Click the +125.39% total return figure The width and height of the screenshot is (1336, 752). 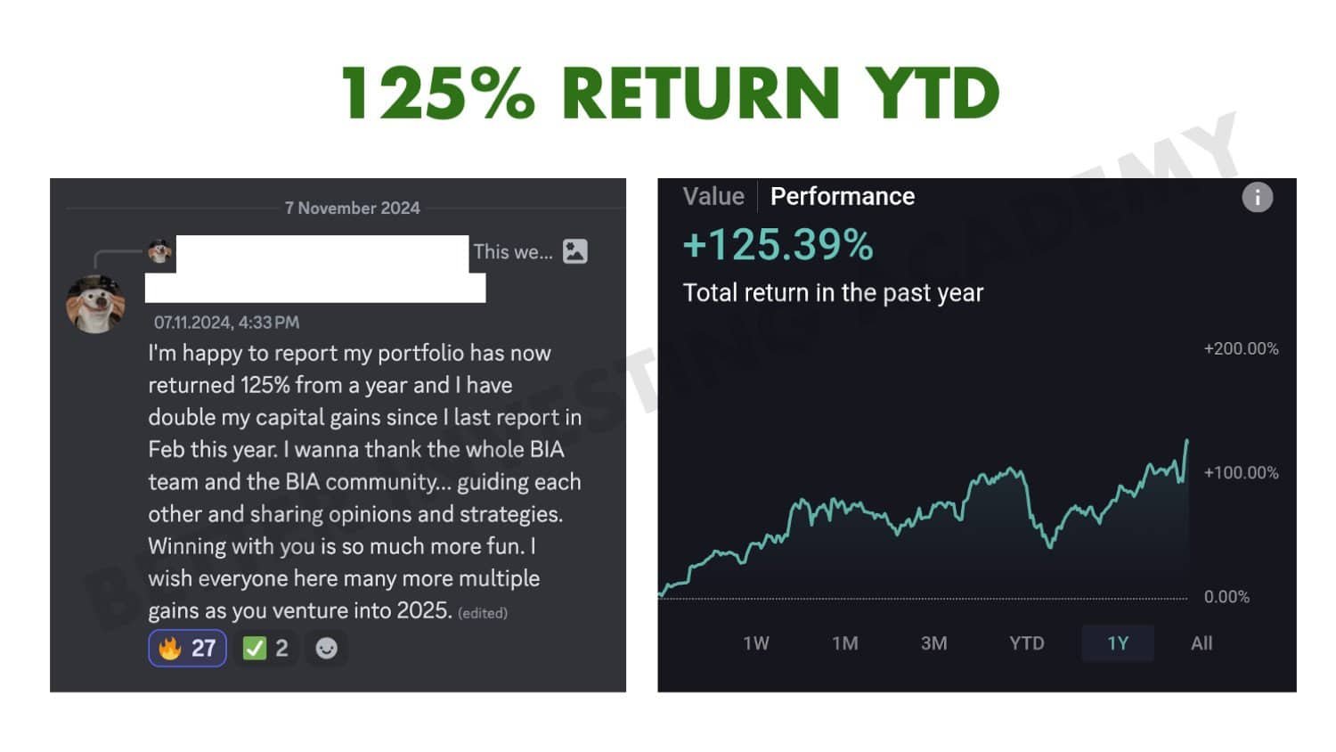click(x=778, y=245)
